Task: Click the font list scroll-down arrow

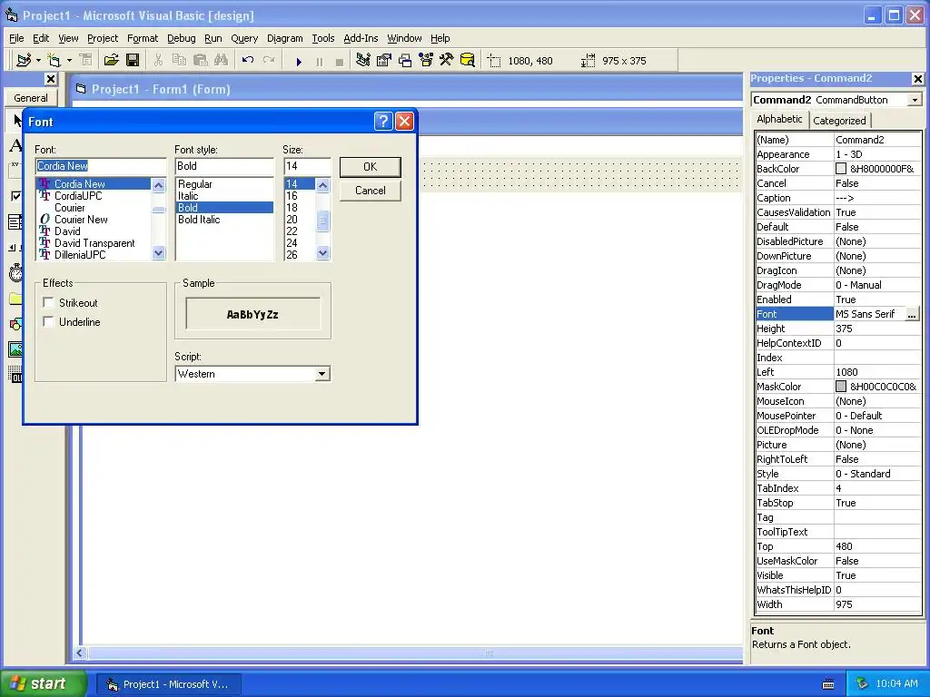Action: (x=158, y=253)
